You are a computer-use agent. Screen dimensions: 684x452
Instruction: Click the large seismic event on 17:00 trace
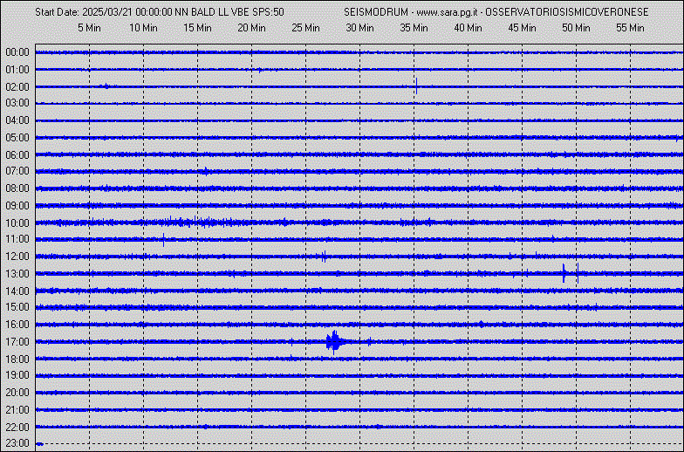[336, 342]
